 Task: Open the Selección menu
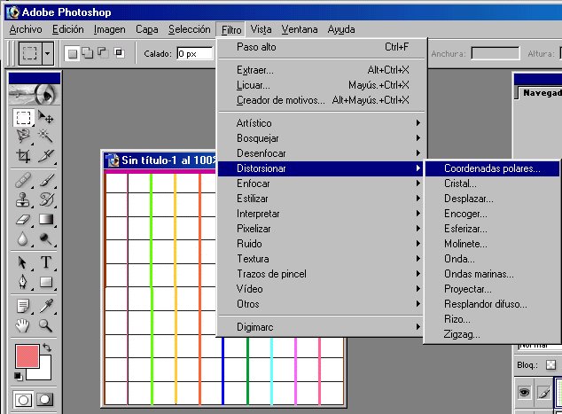pyautogui.click(x=189, y=29)
